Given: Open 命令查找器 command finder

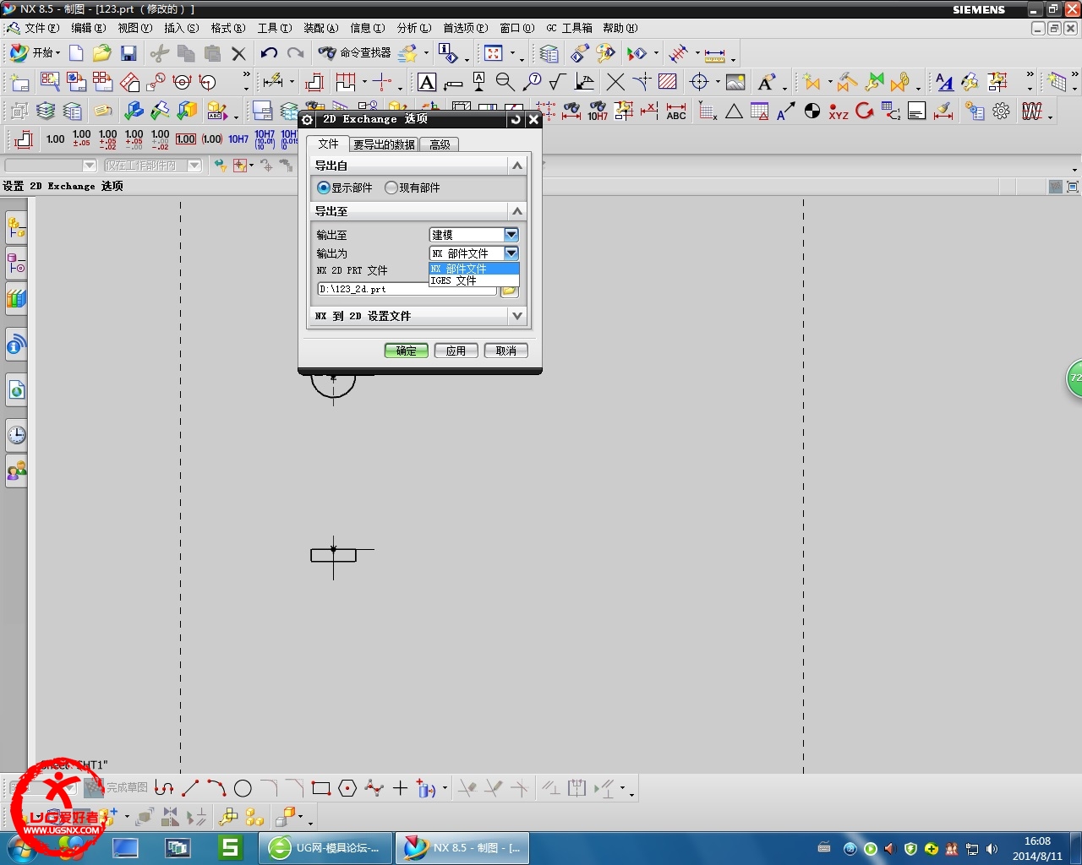Looking at the screenshot, I should click(x=355, y=53).
